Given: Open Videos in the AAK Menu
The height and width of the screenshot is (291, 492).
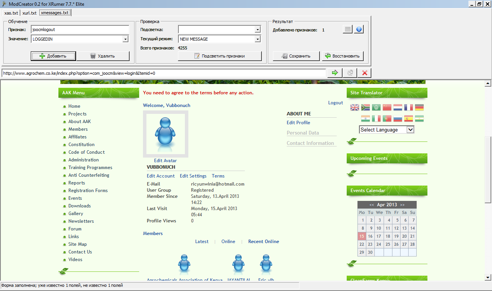Looking at the screenshot, I should click(75, 260).
